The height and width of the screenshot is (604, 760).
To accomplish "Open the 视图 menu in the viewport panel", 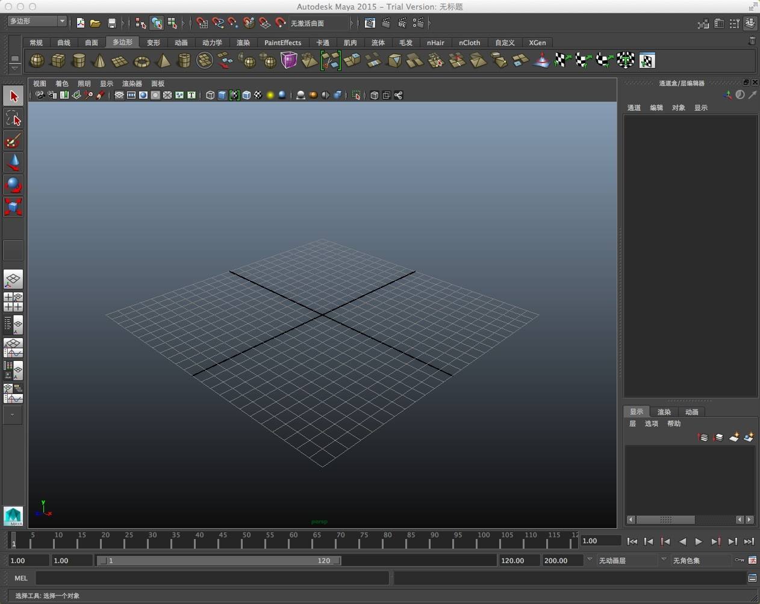I will click(x=39, y=84).
